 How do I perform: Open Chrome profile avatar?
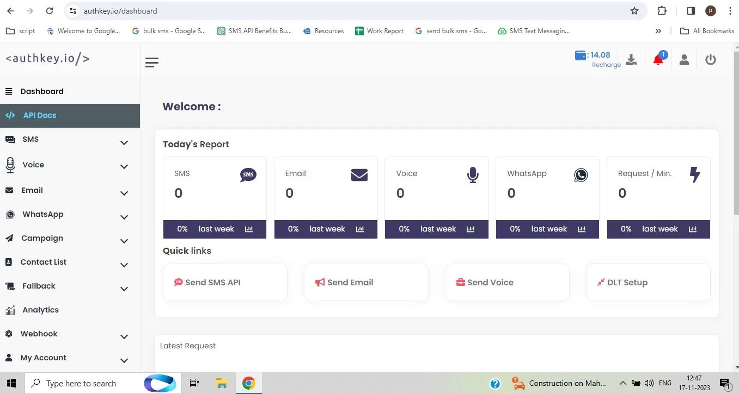[711, 11]
